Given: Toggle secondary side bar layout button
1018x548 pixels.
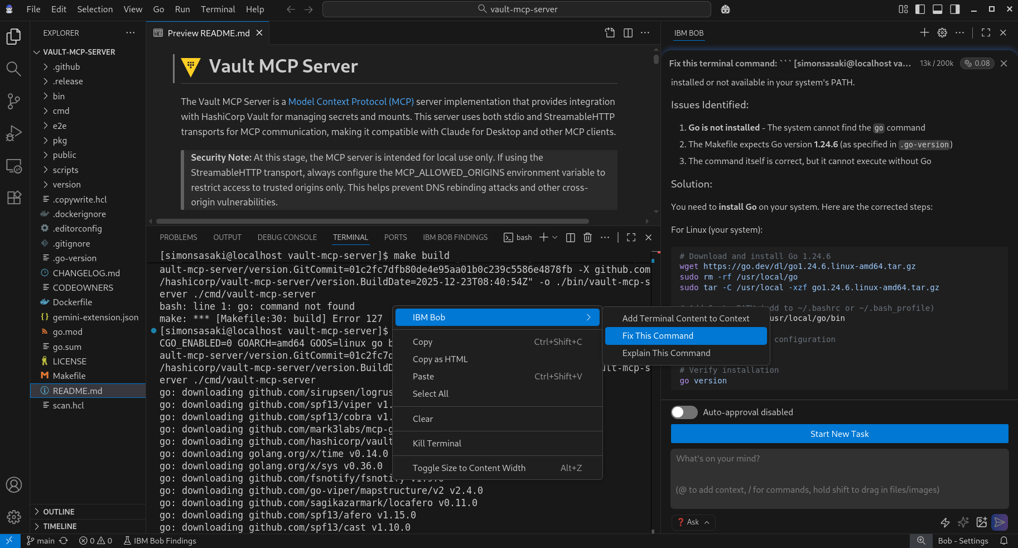Looking at the screenshot, I should click(955, 9).
